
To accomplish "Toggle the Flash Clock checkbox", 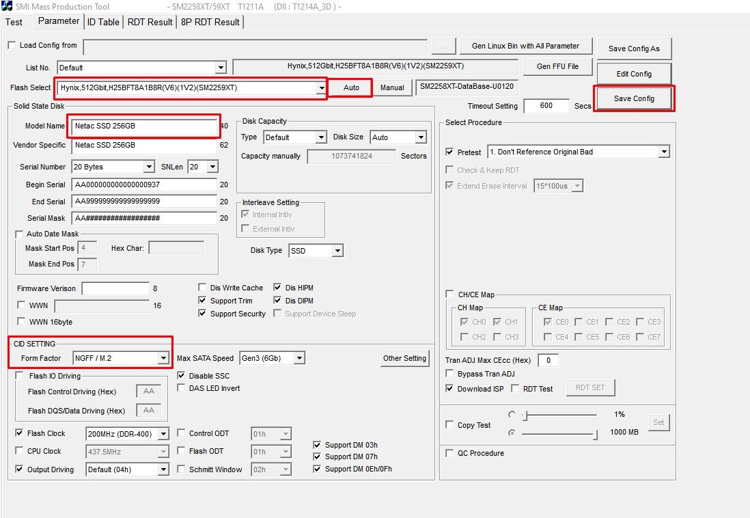I will coord(19,433).
